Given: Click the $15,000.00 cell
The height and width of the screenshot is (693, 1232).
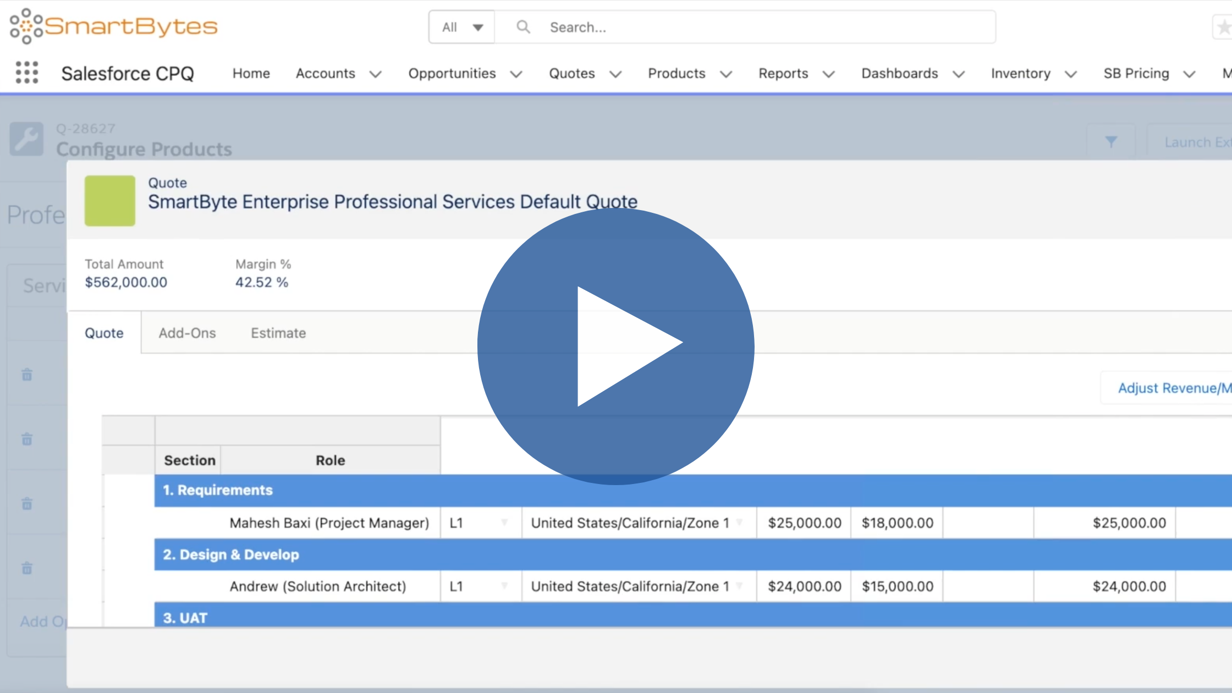Looking at the screenshot, I should point(897,586).
